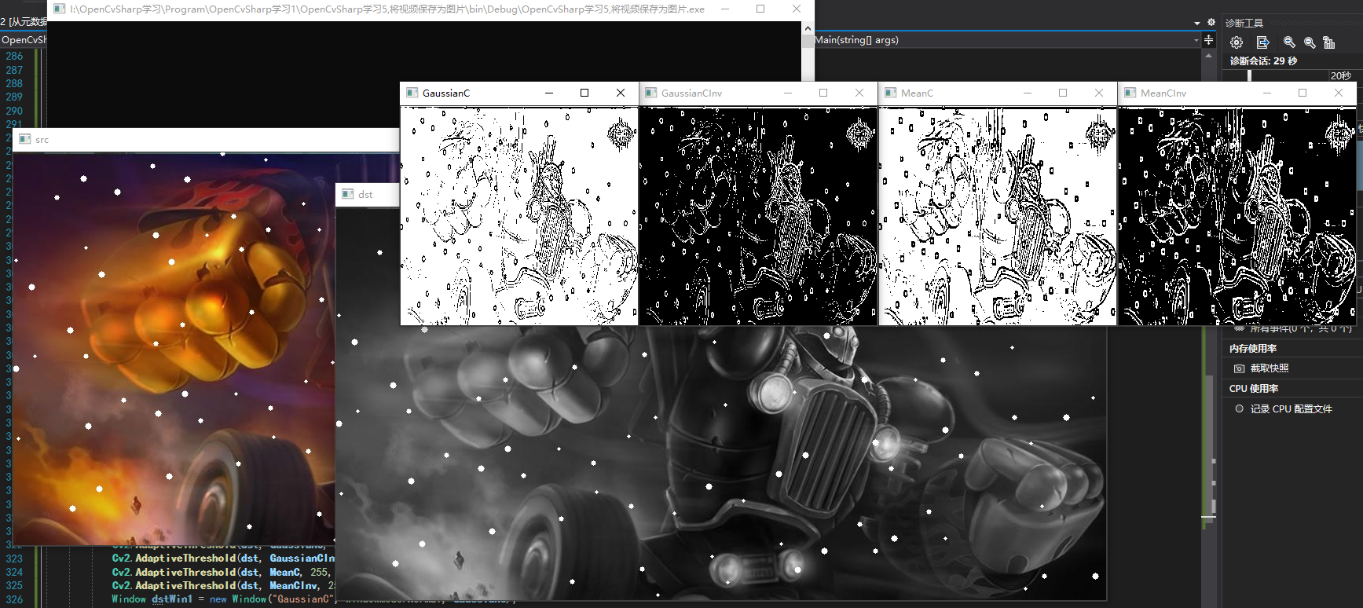1363x608 pixels.
Task: Maximize the GaussianCInv window
Action: click(x=823, y=93)
